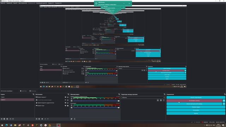
Task: Open the Edit menu
Action: pyautogui.click(x=9, y=3)
